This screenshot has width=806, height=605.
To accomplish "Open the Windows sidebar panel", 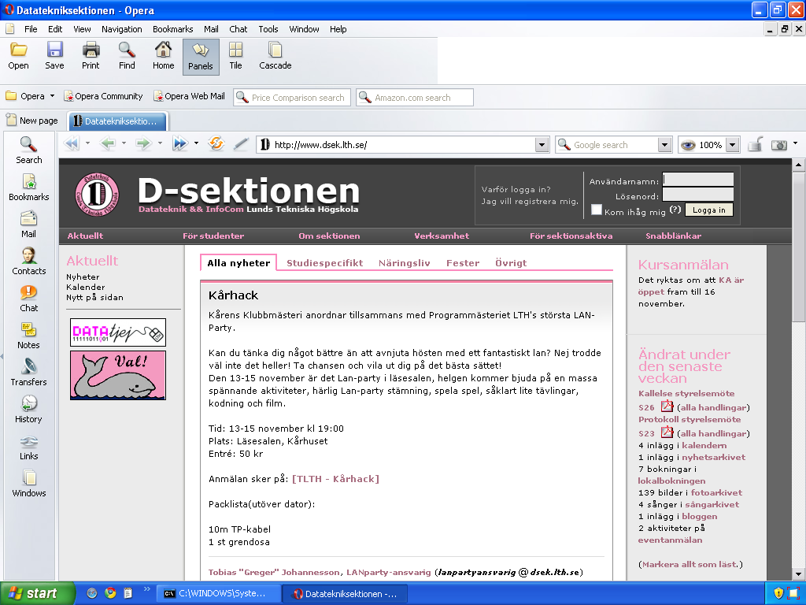I will tap(29, 484).
